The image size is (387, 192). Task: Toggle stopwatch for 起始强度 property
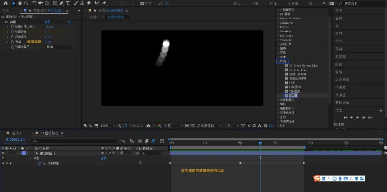pyautogui.click(x=13, y=37)
